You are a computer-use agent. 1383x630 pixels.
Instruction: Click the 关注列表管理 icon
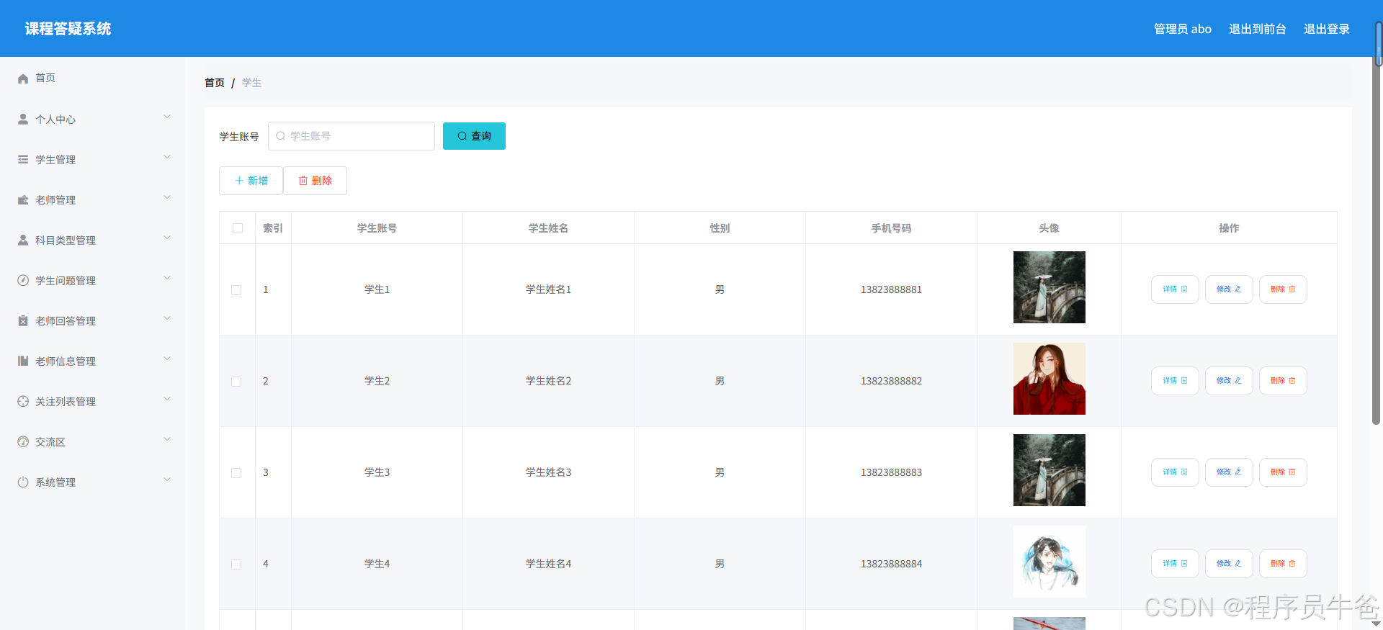[x=23, y=401]
